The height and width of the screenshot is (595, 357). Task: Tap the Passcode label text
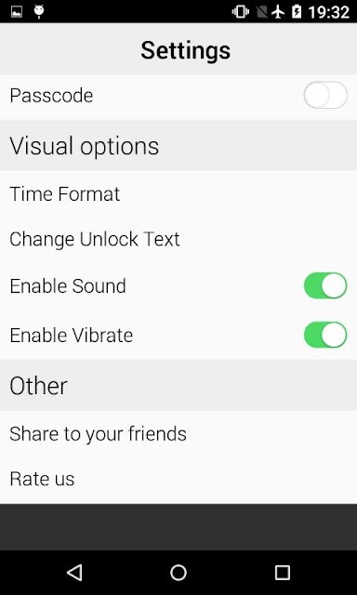tap(51, 95)
